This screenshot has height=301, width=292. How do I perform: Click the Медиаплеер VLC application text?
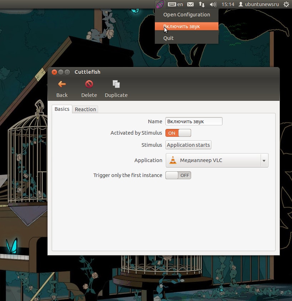click(x=201, y=160)
